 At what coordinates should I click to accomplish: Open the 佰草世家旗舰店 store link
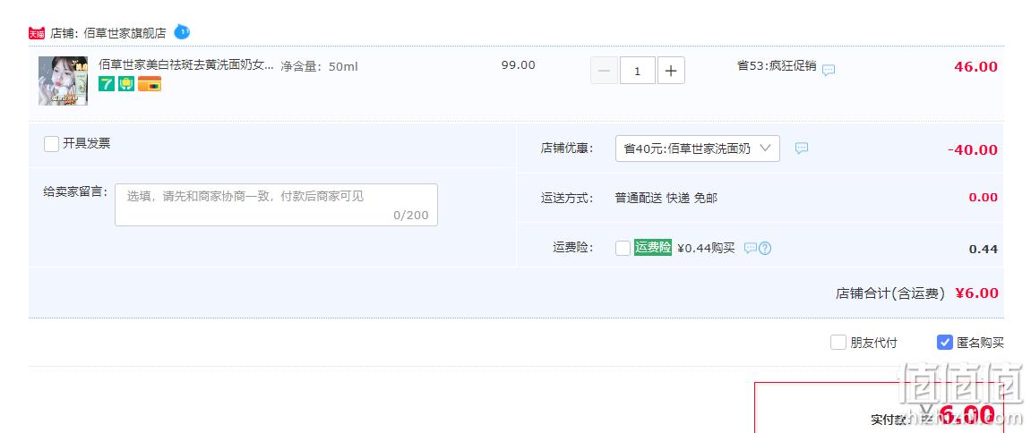point(125,33)
